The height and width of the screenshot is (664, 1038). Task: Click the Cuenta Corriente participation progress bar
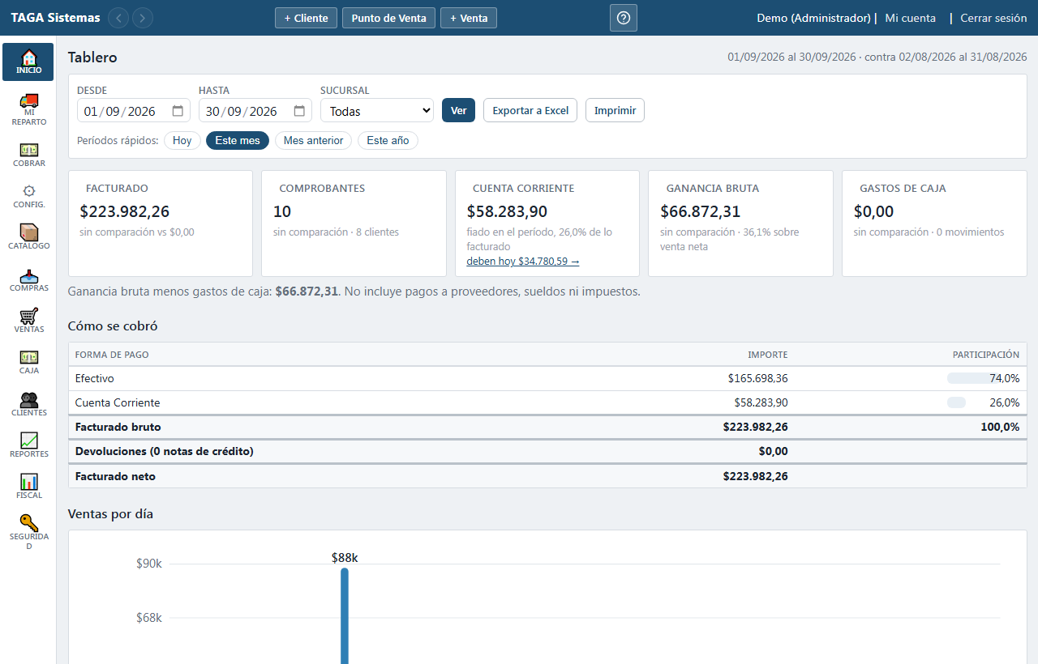tap(956, 402)
